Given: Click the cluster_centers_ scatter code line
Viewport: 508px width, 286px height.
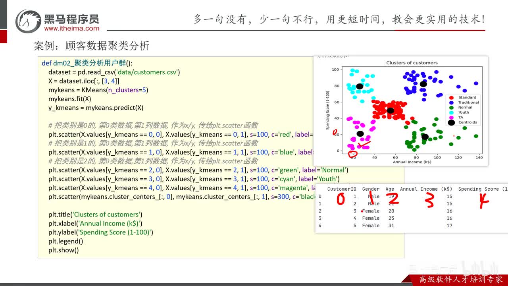Looking at the screenshot, I should click(182, 197).
